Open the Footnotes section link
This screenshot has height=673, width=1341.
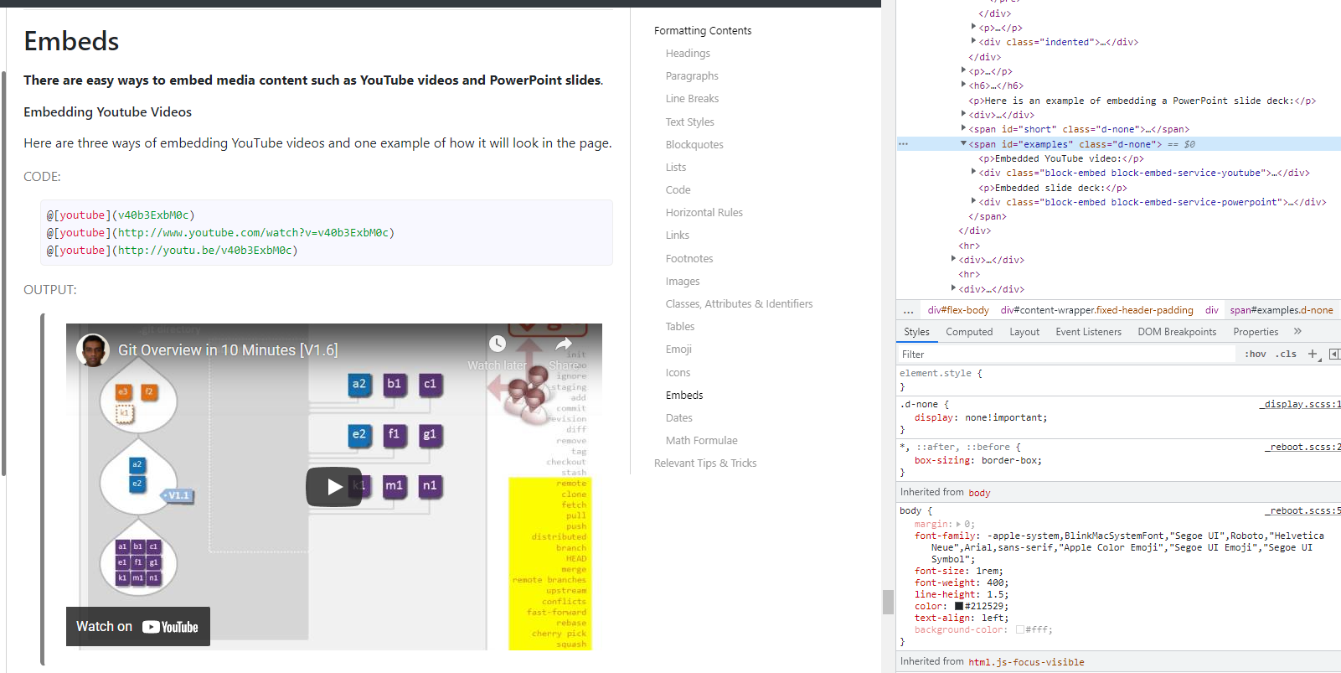click(x=689, y=259)
